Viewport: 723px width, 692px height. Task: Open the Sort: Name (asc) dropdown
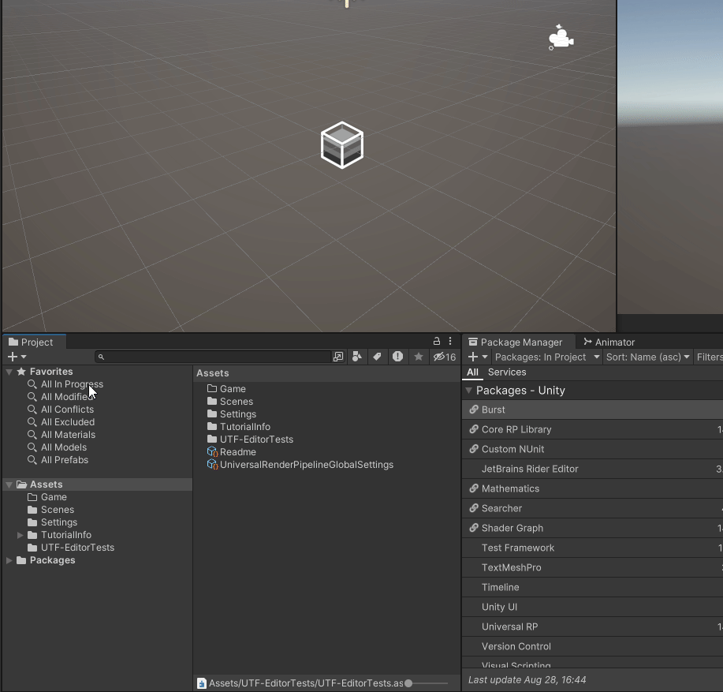tap(648, 357)
